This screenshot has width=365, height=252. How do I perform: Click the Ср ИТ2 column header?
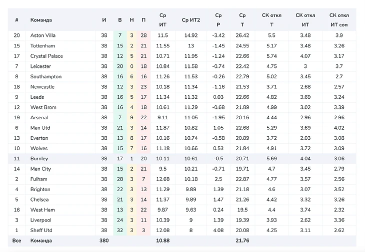(190, 20)
